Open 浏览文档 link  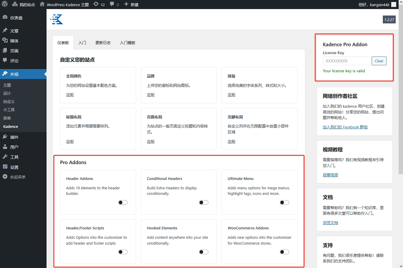(x=330, y=223)
